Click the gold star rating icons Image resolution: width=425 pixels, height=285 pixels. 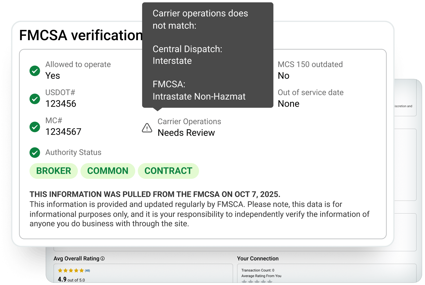click(x=71, y=270)
